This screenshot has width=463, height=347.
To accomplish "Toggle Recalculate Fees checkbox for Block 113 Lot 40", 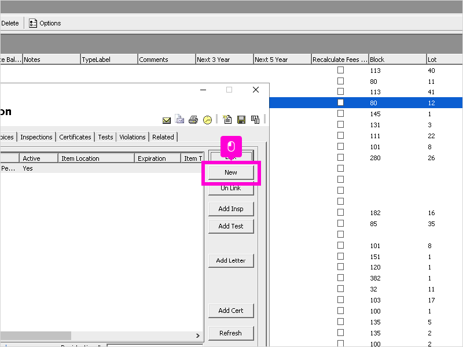I will tap(340, 70).
